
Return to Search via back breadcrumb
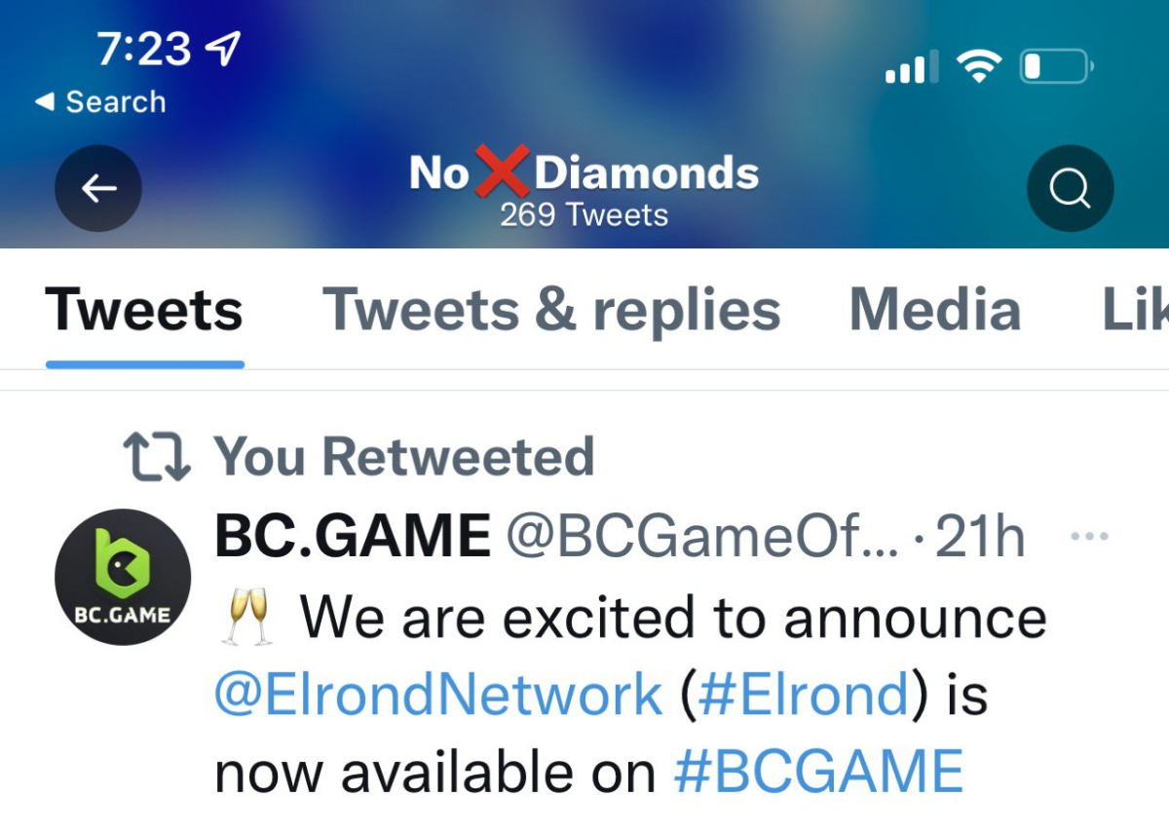click(x=100, y=101)
